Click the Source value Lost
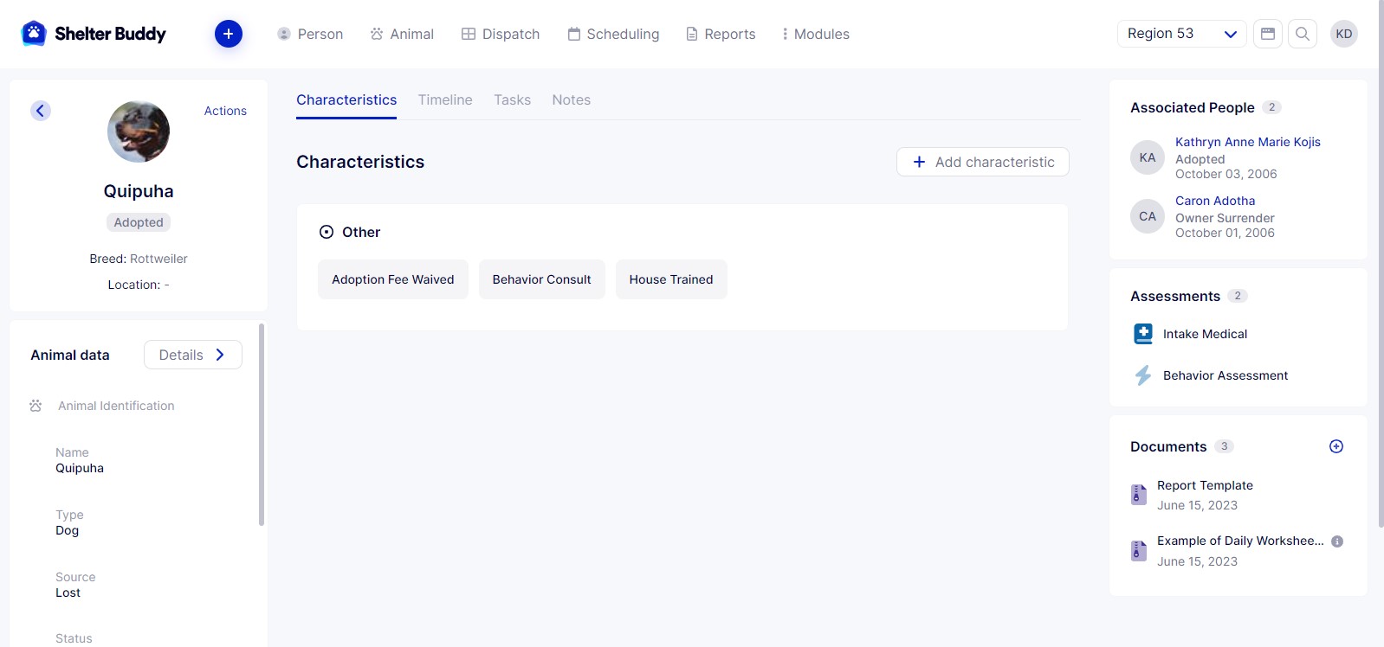 [68, 593]
